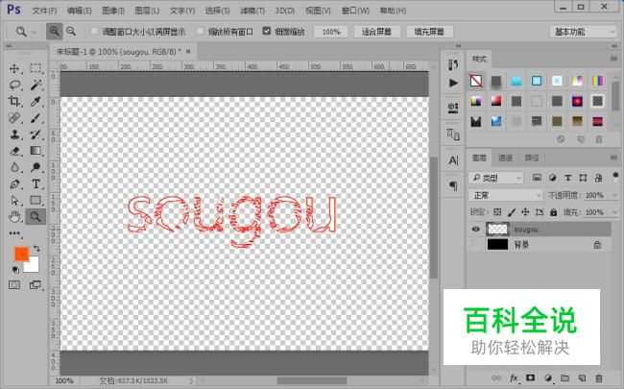This screenshot has height=389, width=624.
Task: Select the Pen tool
Action: point(14,184)
